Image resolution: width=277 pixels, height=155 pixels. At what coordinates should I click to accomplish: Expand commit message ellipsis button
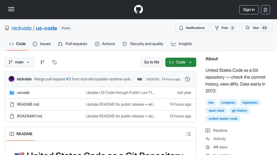(x=140, y=79)
